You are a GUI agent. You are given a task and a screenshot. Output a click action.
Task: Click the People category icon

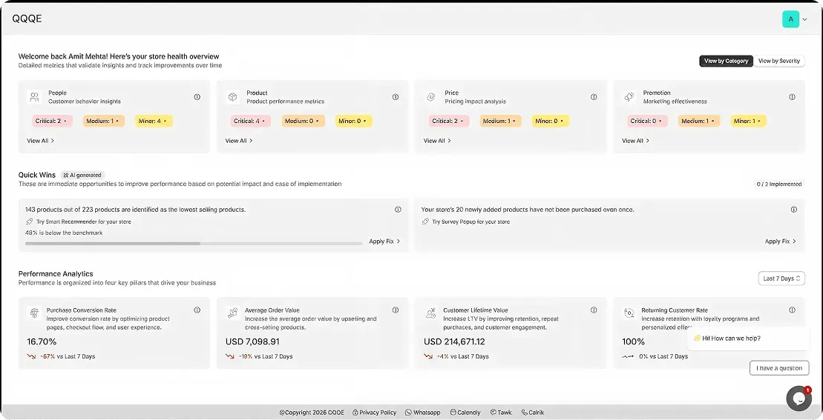(x=35, y=97)
